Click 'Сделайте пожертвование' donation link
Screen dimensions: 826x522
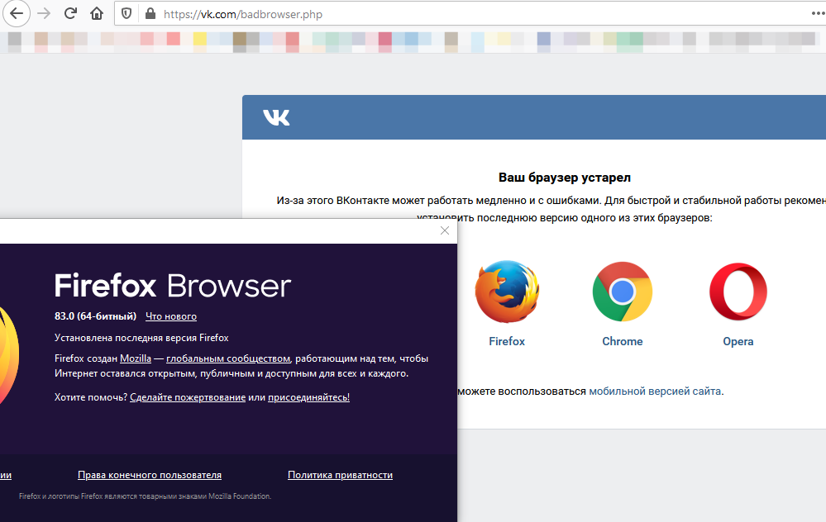(x=188, y=397)
